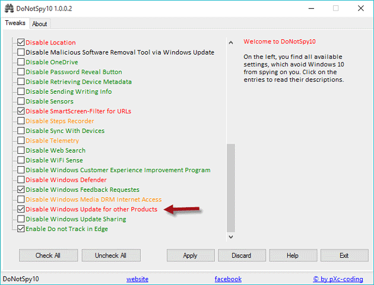Click the Exit button
The width and height of the screenshot is (374, 285).
point(344,255)
